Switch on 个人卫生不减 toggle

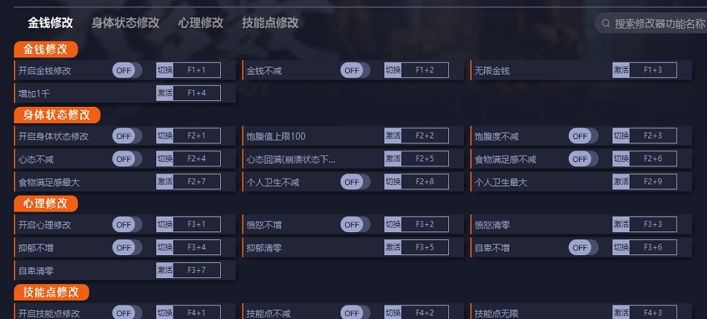[x=355, y=182]
